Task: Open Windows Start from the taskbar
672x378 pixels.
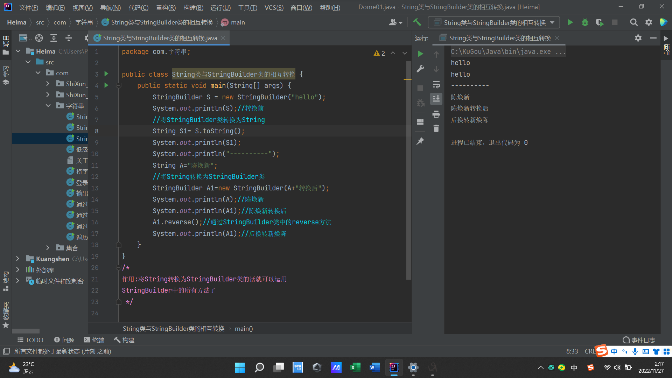Action: point(240,367)
